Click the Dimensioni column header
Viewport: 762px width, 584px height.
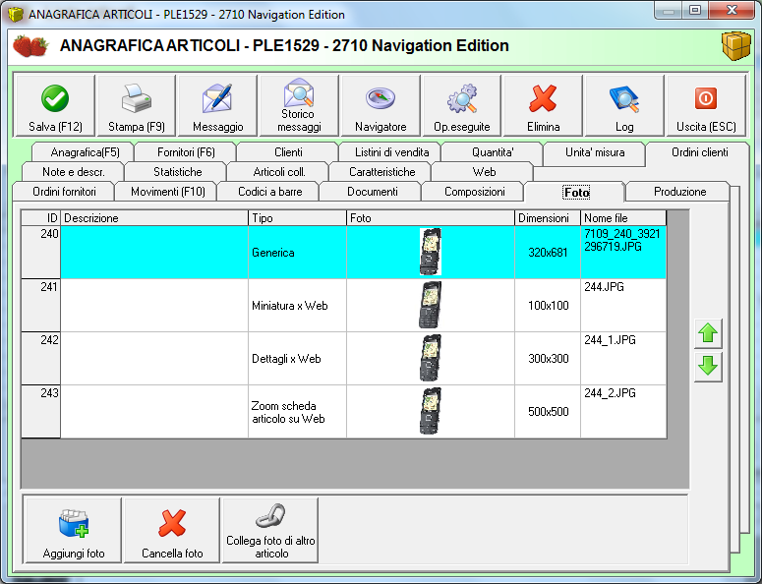tap(548, 218)
